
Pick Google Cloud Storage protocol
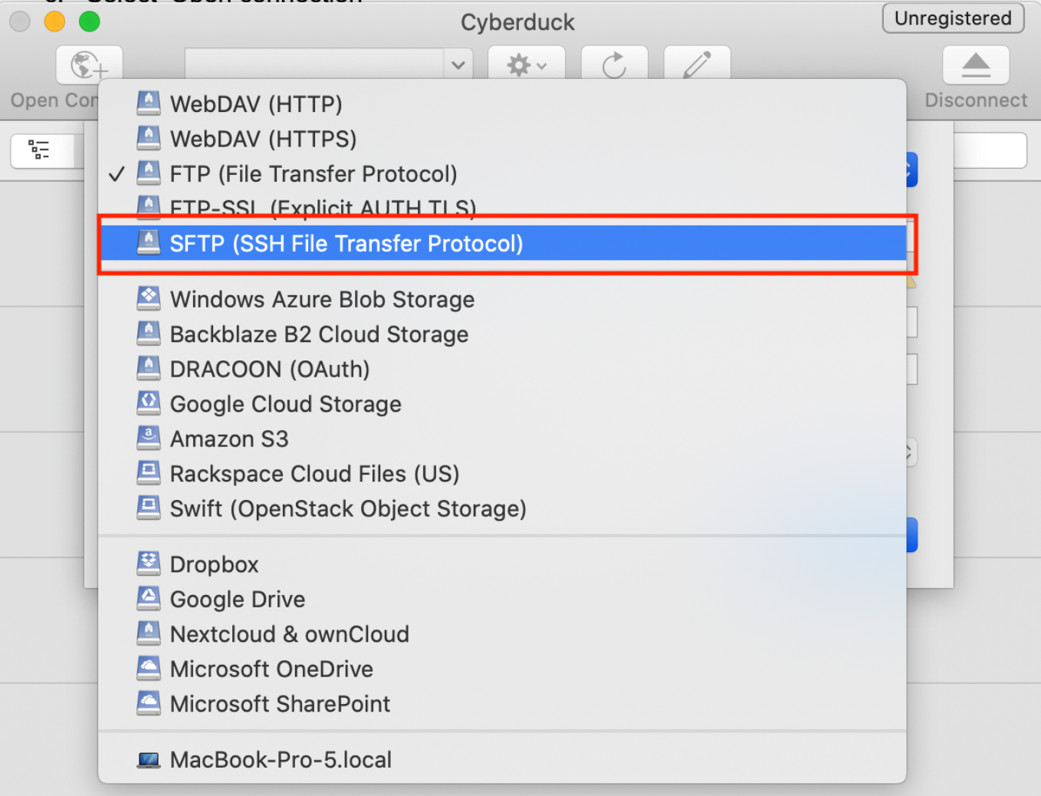click(x=285, y=404)
